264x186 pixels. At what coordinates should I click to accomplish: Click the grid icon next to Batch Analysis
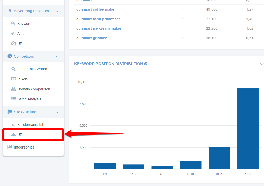pyautogui.click(x=13, y=99)
